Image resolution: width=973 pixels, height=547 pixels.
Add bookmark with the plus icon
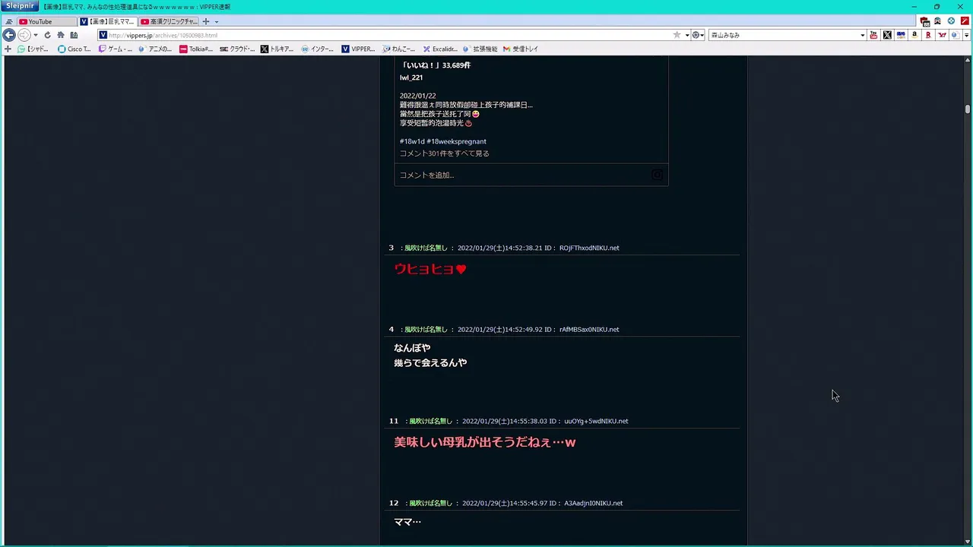click(8, 49)
